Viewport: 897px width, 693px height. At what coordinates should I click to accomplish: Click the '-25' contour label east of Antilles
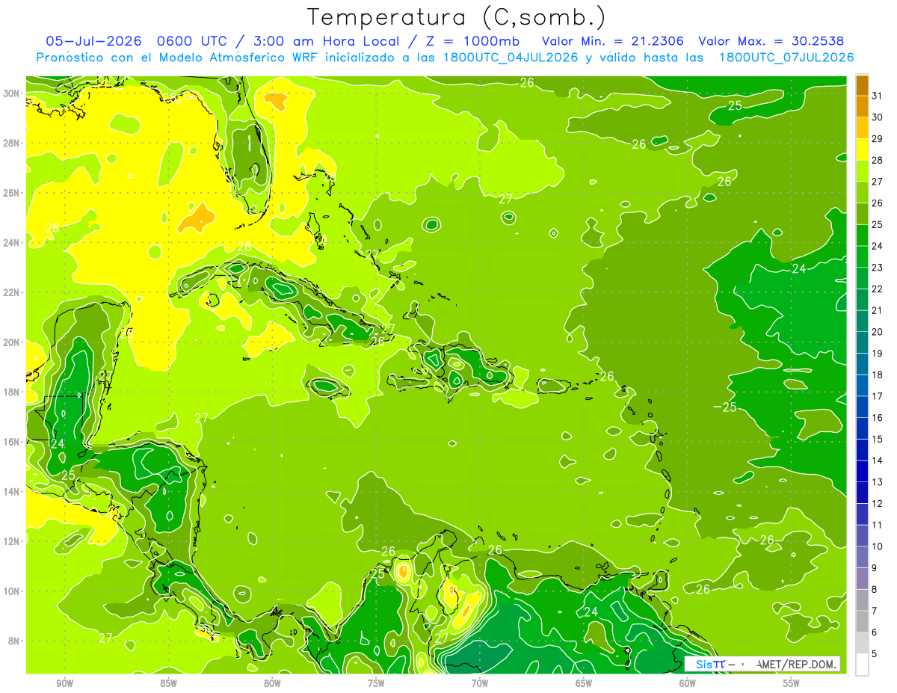pos(726,407)
